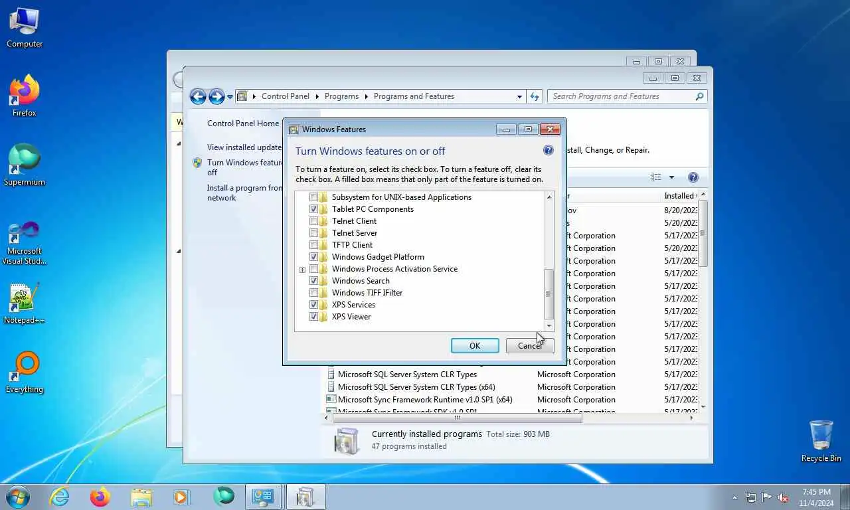Go back in Control Panel window
The image size is (850, 510).
tap(198, 96)
